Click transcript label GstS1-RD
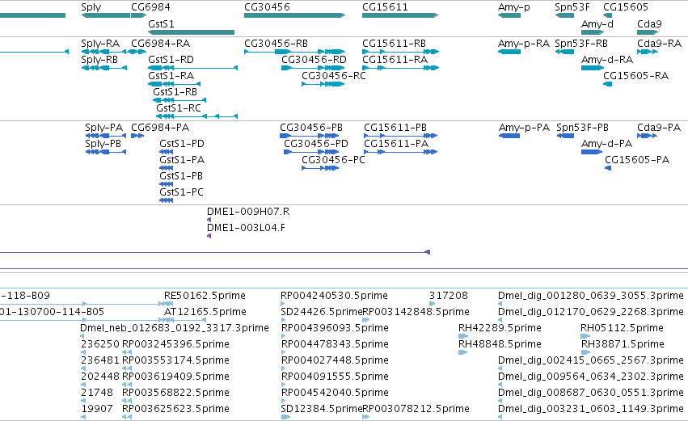The height and width of the screenshot is (421, 688). click(171, 60)
